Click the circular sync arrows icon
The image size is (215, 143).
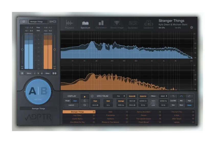point(85,105)
